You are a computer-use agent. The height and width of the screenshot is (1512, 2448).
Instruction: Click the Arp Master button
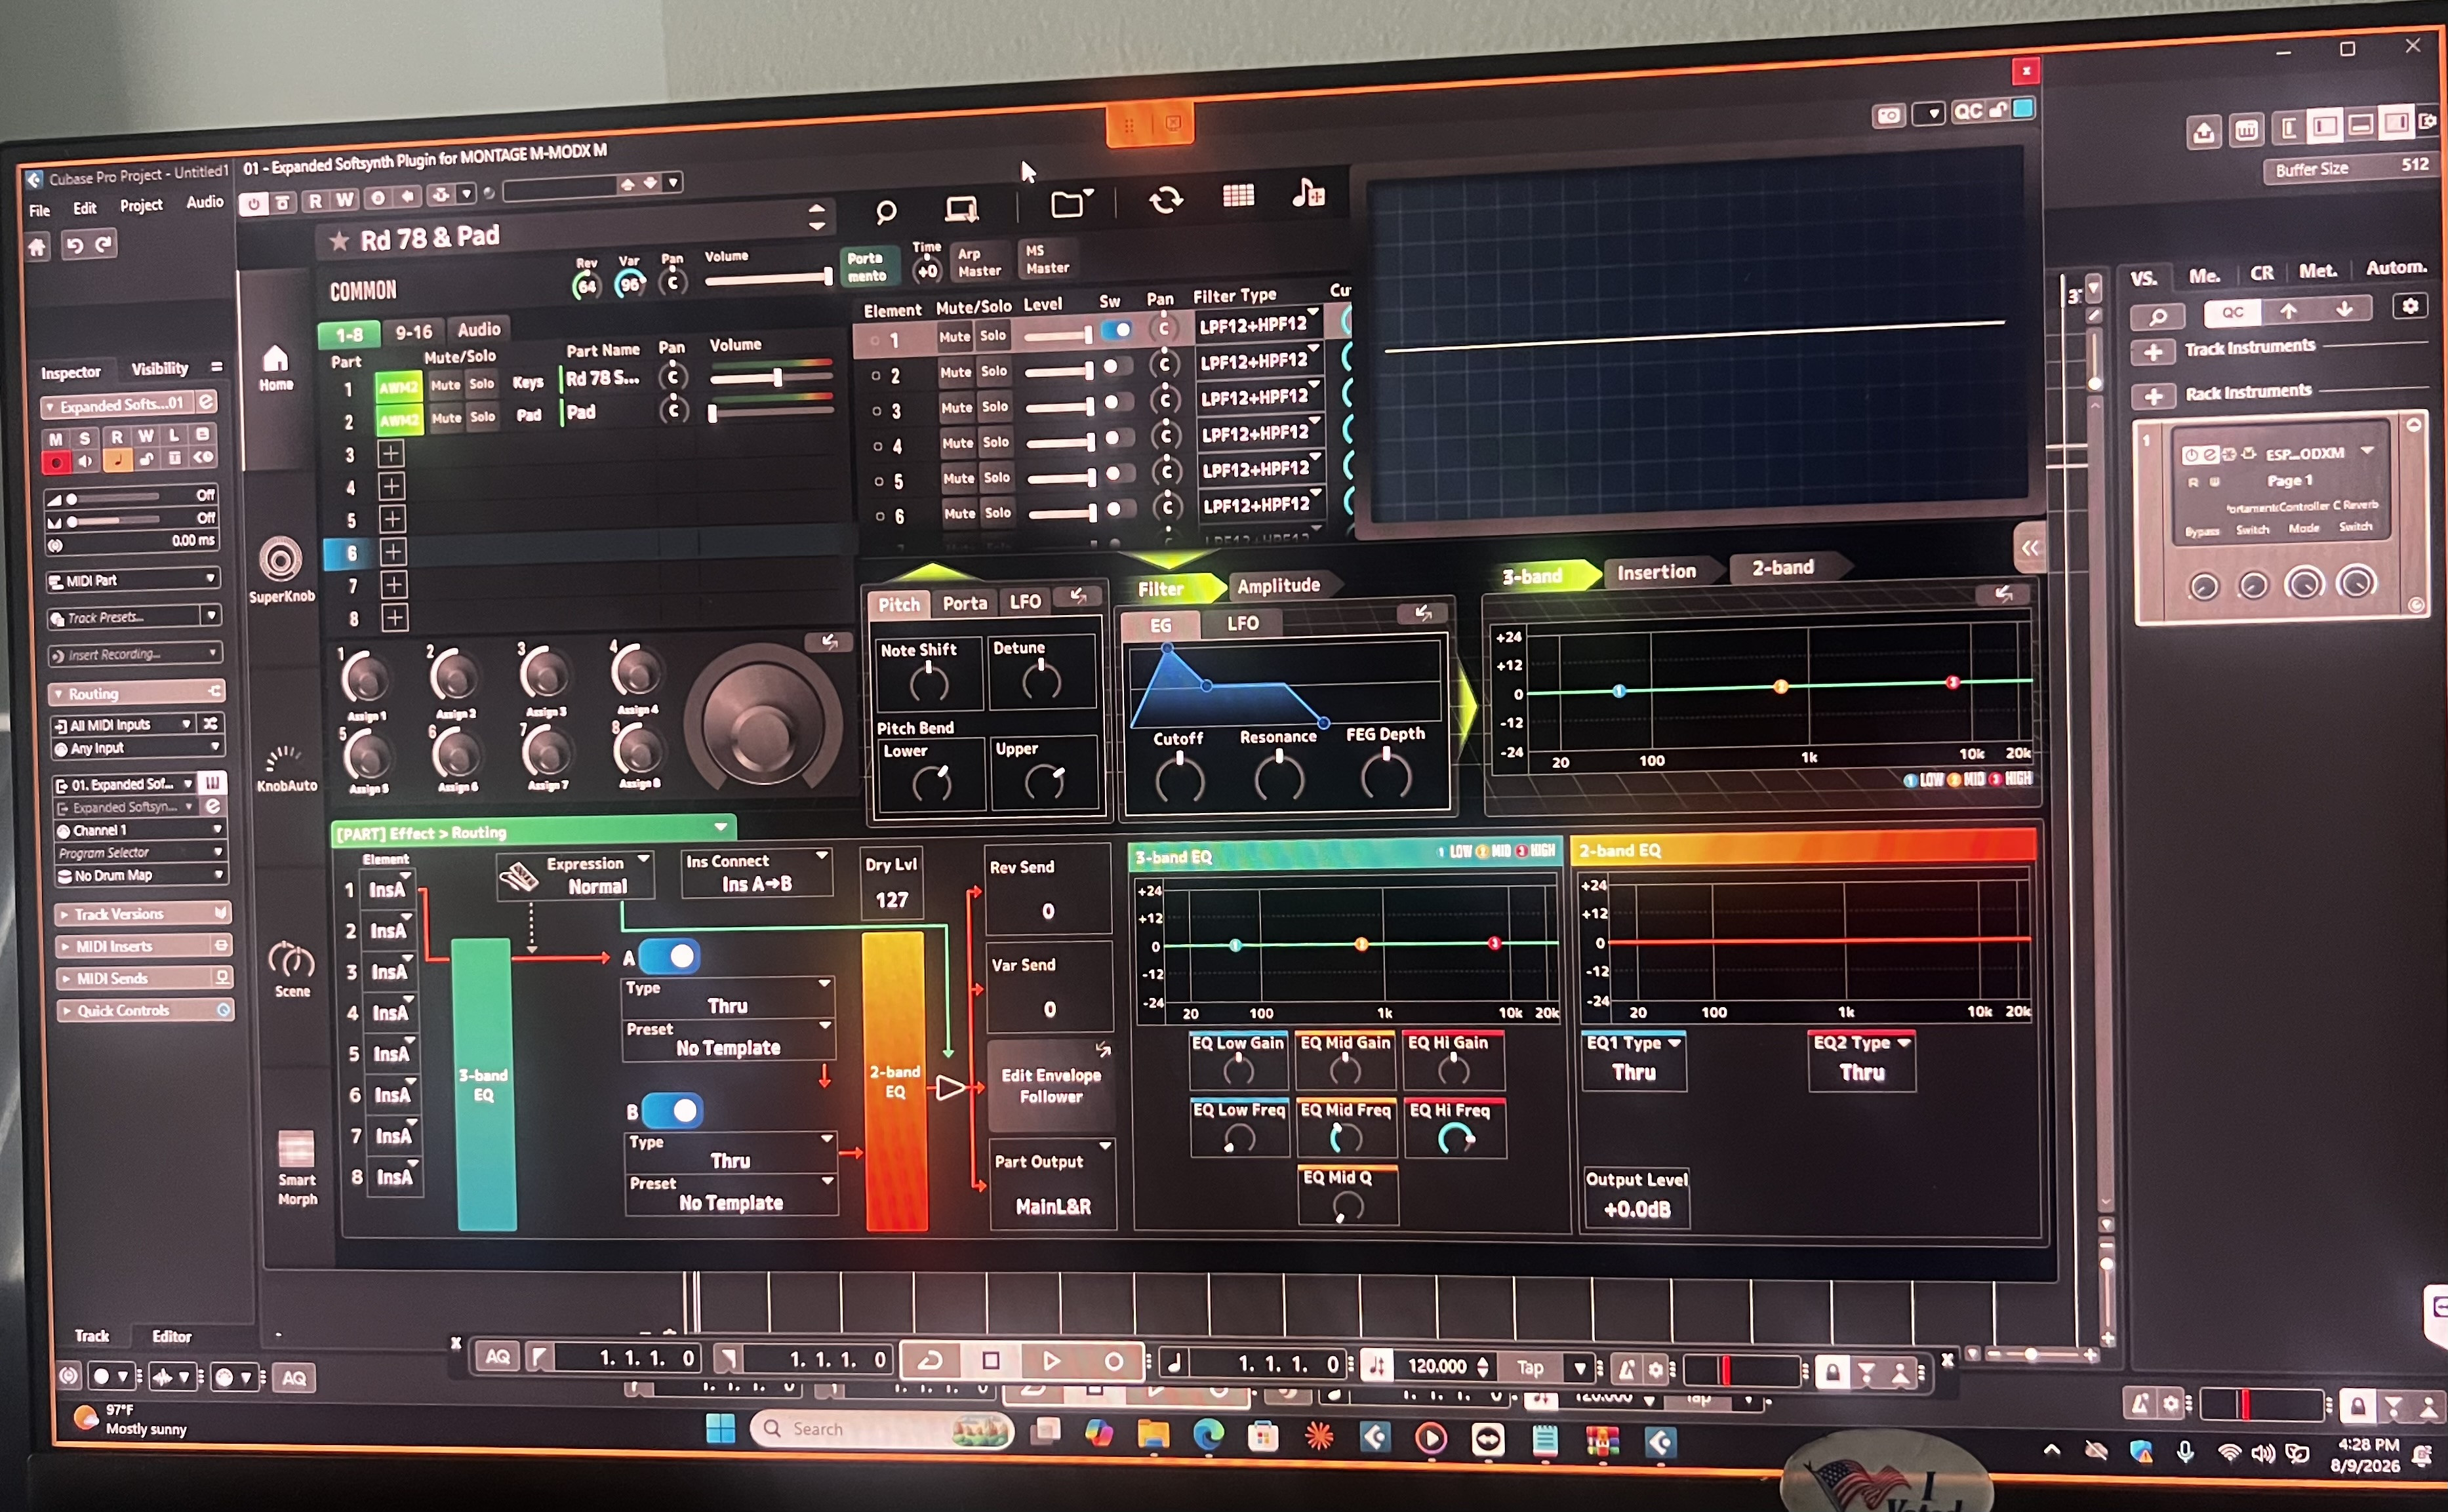[x=979, y=262]
